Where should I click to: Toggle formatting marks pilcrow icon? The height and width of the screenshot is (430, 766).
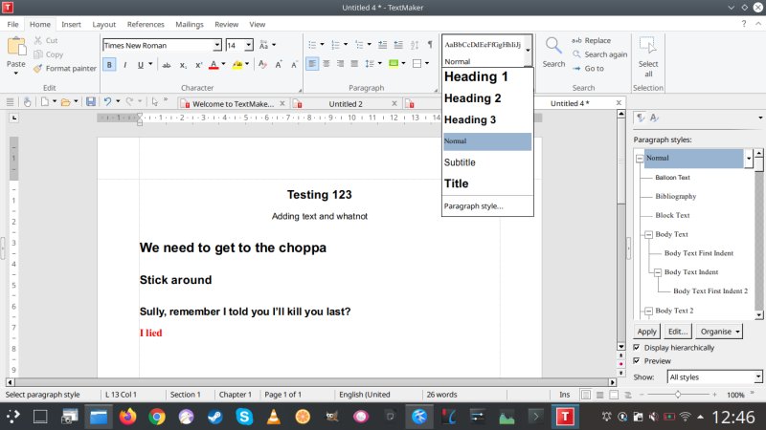click(x=430, y=44)
